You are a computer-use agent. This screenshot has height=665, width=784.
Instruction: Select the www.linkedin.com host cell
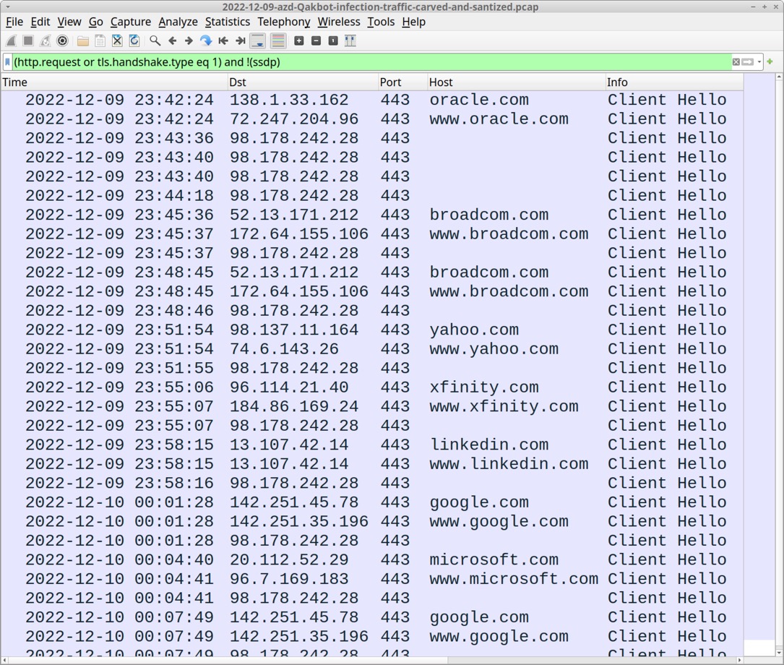pos(509,464)
